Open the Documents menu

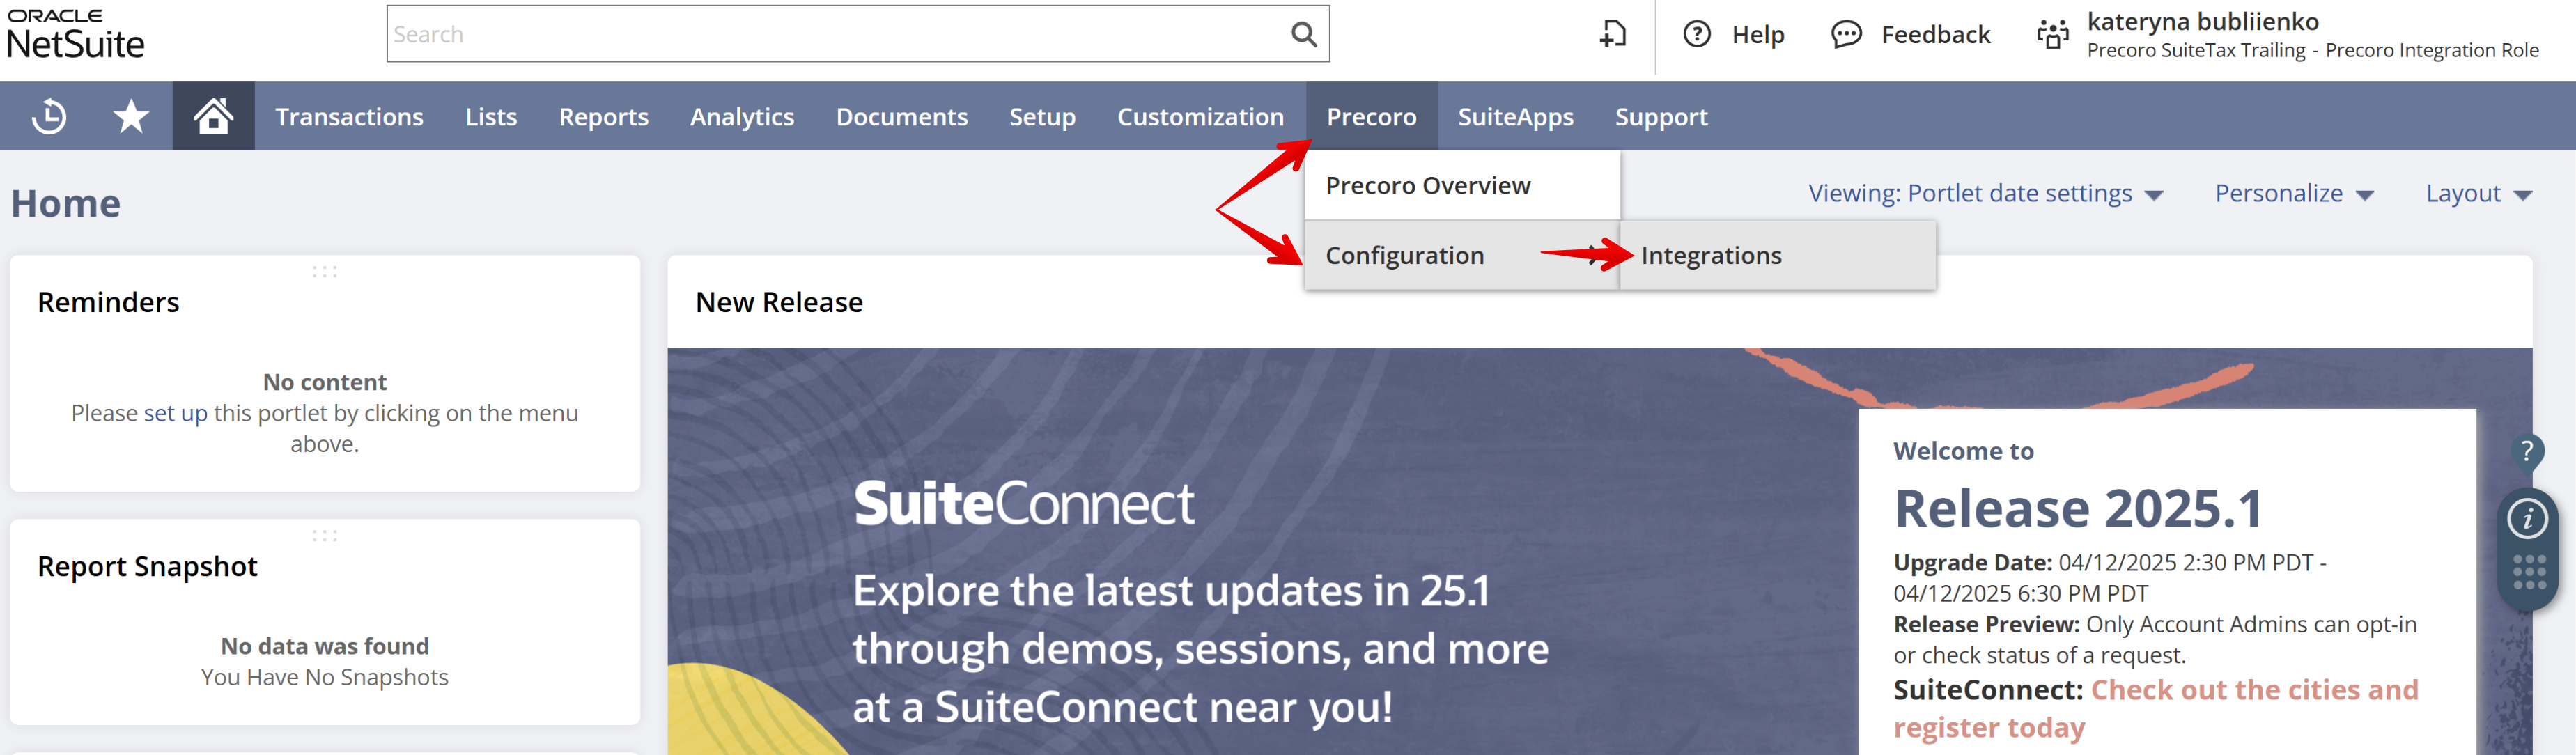coord(901,116)
